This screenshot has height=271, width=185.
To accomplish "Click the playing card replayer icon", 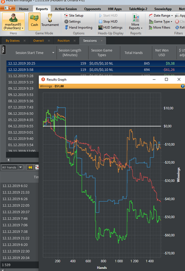I will click(x=37, y=167).
